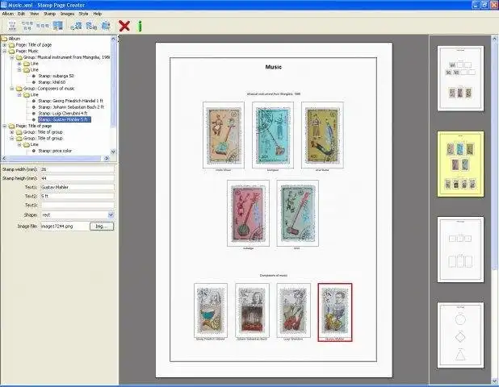
Task: Open the Style menu
Action: (x=83, y=14)
